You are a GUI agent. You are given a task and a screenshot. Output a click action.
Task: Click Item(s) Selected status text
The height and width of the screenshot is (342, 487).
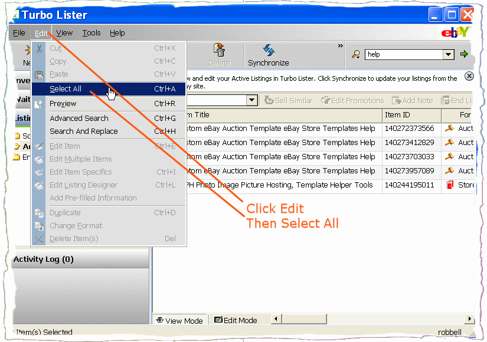click(x=44, y=332)
